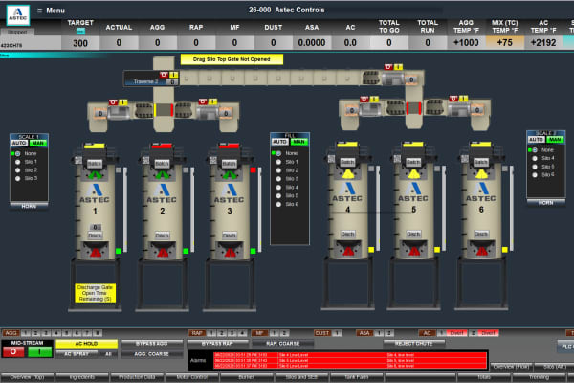The width and height of the screenshot is (574, 383).
Task: Open the Production Data tab
Action: coord(137,377)
